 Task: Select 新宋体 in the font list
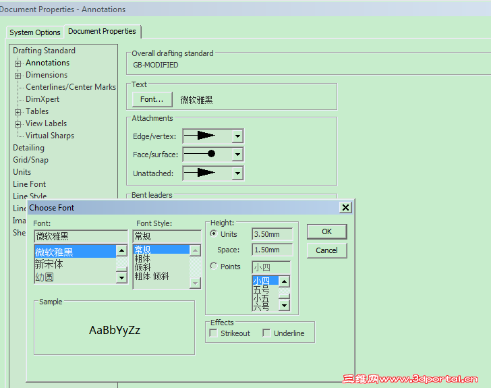(75, 265)
